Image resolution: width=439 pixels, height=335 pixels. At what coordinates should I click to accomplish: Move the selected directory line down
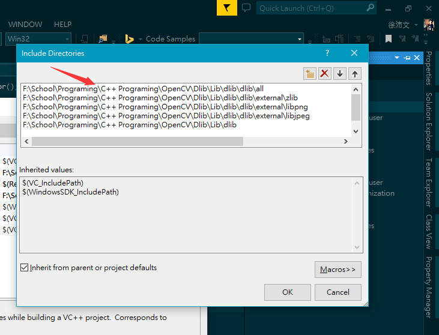[340, 74]
